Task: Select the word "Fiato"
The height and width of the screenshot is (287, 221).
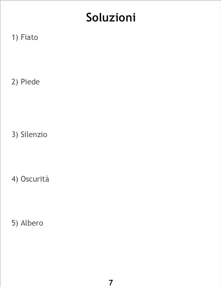Action: point(29,37)
